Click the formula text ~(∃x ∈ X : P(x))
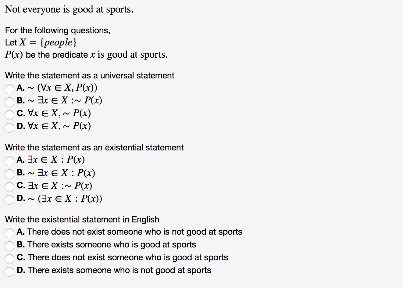403x288 pixels. [x=65, y=199]
